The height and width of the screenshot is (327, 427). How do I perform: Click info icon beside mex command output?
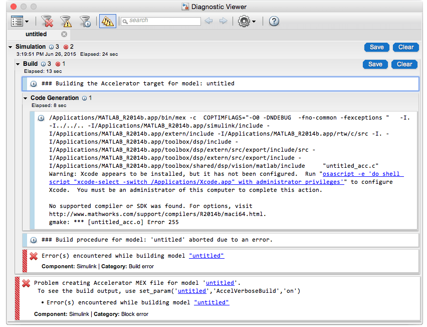pos(41,118)
